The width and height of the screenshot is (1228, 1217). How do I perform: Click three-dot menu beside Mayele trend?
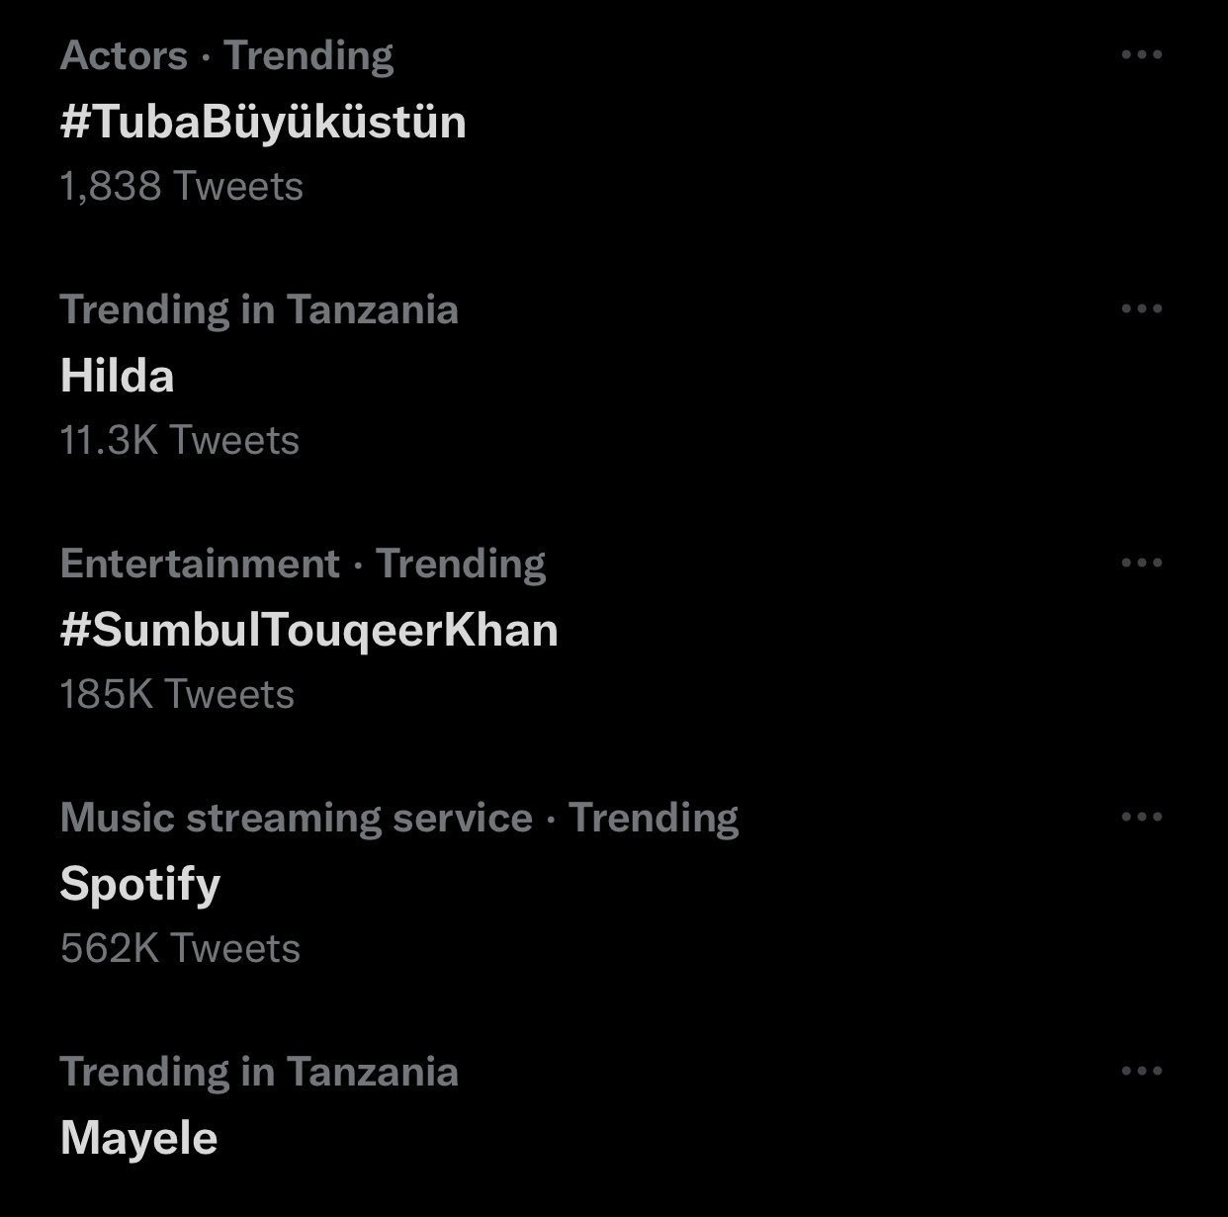click(x=1141, y=1072)
